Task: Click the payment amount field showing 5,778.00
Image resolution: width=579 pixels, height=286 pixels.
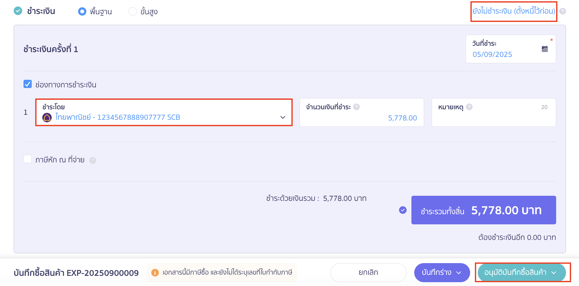Action: (381, 118)
